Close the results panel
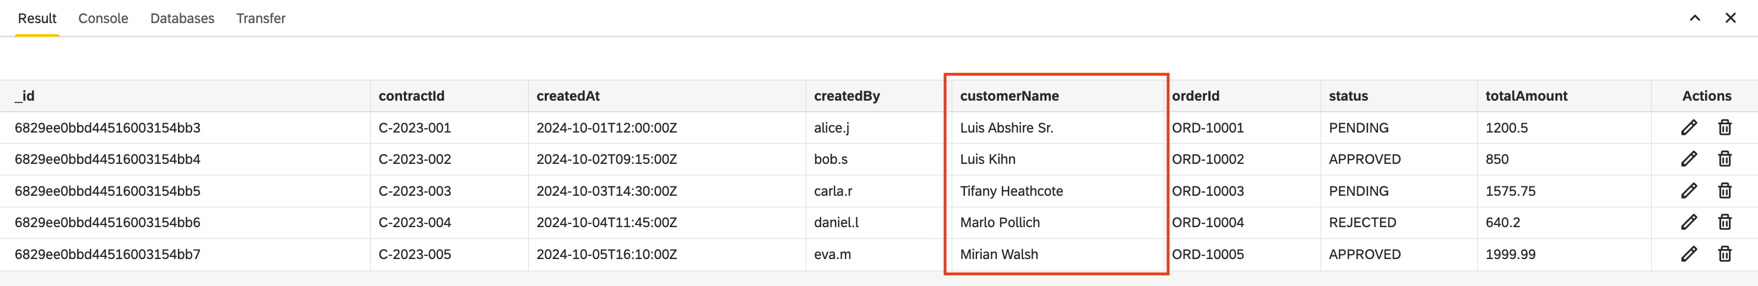Image resolution: width=1758 pixels, height=286 pixels. pos(1730,18)
